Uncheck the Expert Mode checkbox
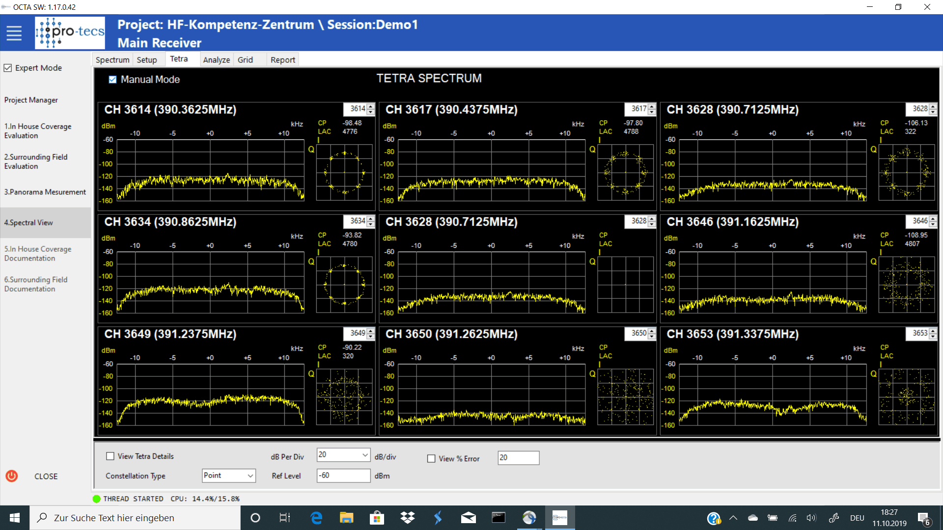 [x=8, y=68]
